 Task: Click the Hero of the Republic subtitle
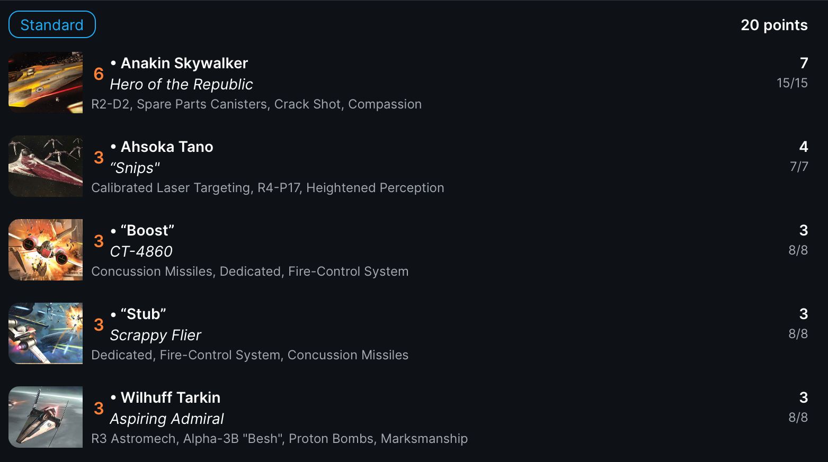(x=181, y=84)
